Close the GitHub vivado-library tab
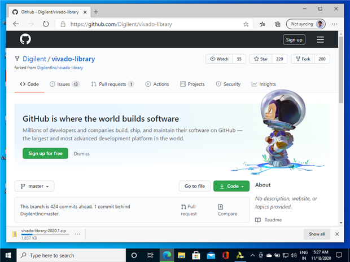Viewport: 350px width, 262px height. 85,12
